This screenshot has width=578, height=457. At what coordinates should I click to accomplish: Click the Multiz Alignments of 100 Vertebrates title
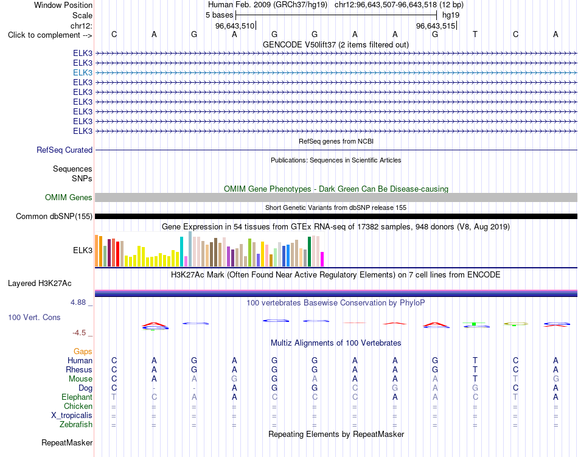click(x=336, y=343)
